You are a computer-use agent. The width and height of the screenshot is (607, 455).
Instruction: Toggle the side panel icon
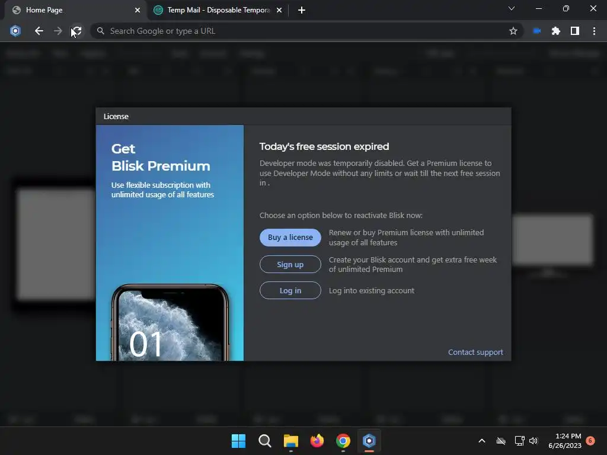coord(575,31)
